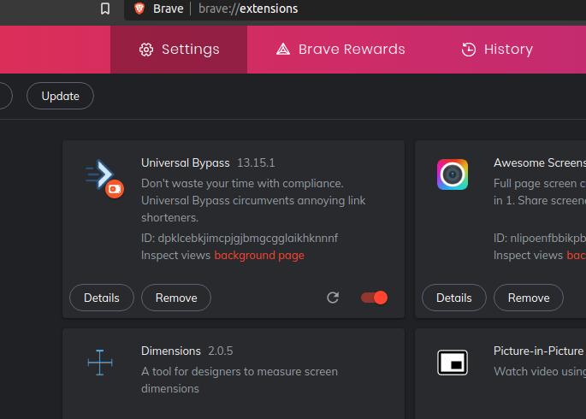
Task: Click the Dimensions description text
Action: pos(240,380)
